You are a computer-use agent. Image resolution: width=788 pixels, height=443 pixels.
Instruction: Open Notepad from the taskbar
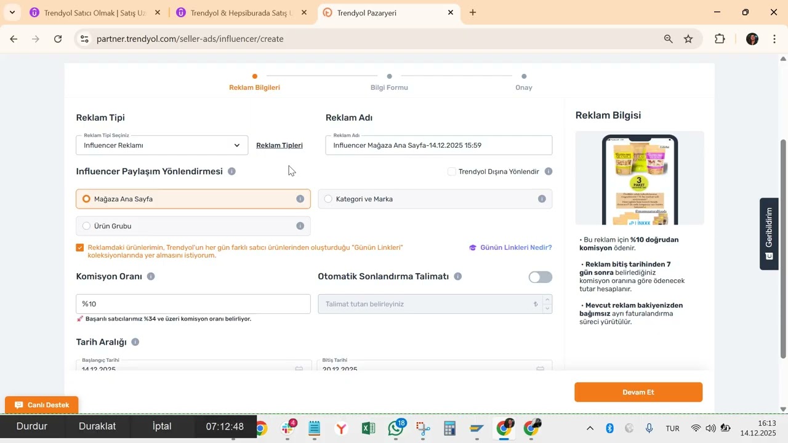tap(315, 428)
